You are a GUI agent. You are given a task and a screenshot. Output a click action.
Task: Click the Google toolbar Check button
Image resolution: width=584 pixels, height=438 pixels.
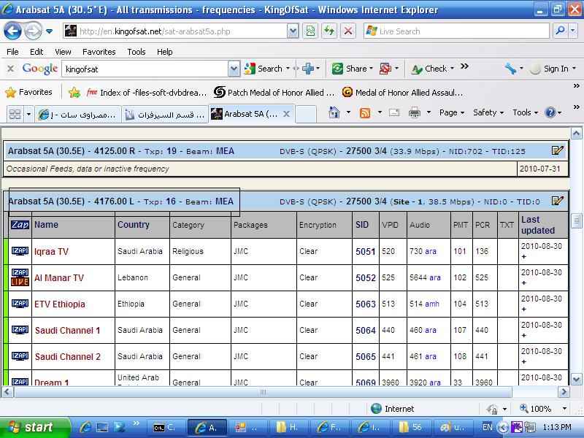[x=429, y=69]
